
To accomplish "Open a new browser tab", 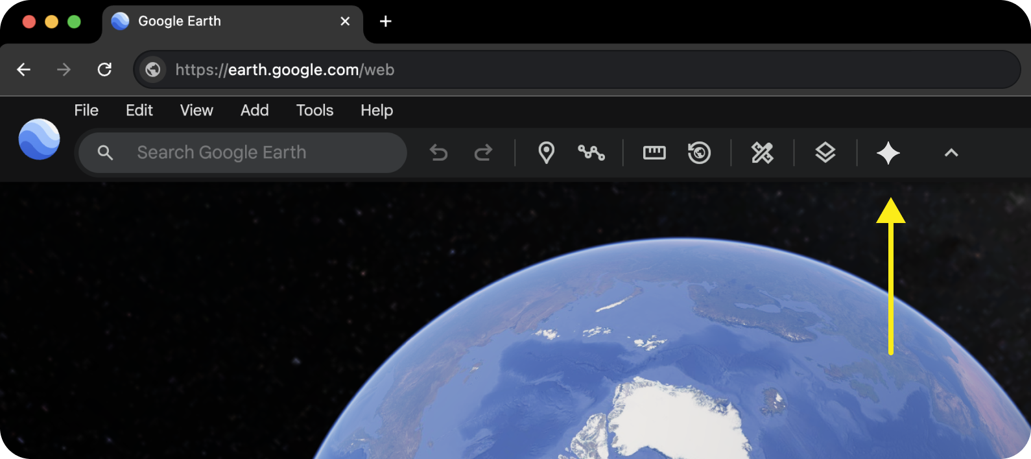I will click(x=386, y=21).
